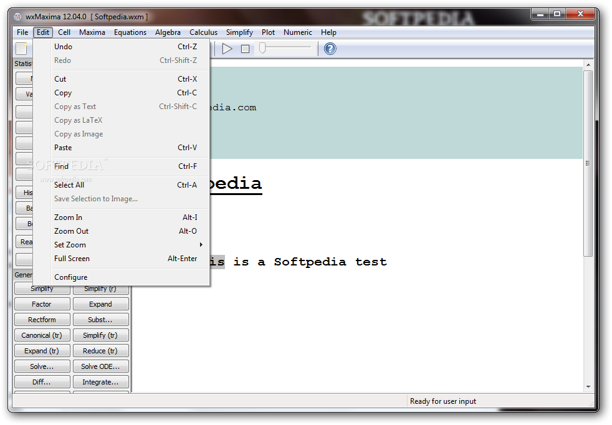
Task: Click the Reduce (tr) button
Action: pos(101,351)
